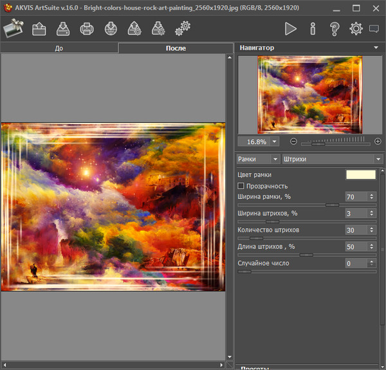Open the 16.8% zoom dropdown
The image size is (386, 370).
point(274,142)
